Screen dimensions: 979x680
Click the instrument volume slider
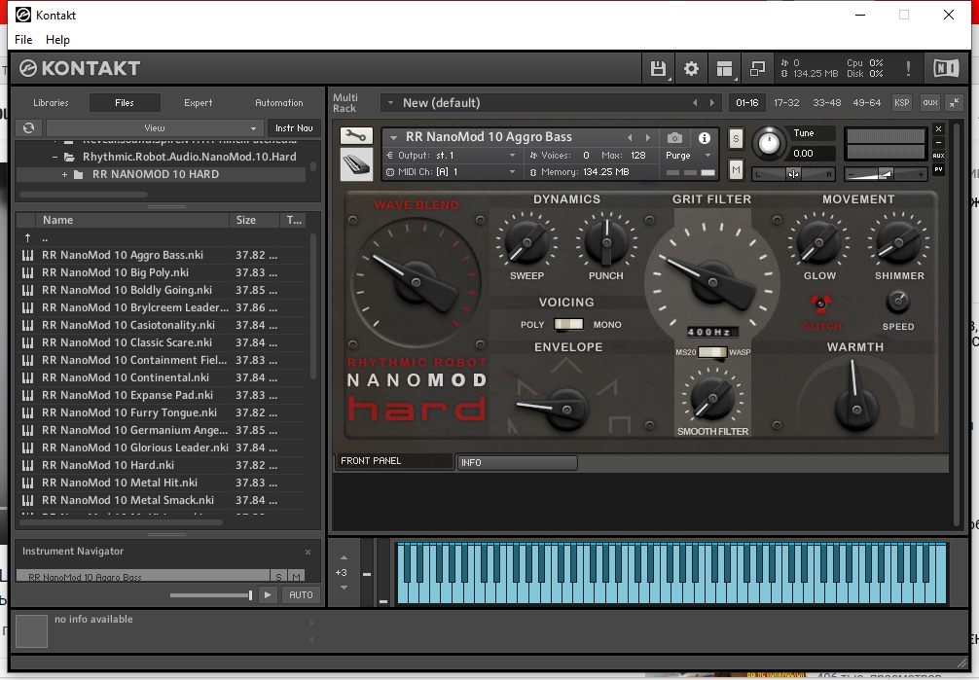coord(885,174)
